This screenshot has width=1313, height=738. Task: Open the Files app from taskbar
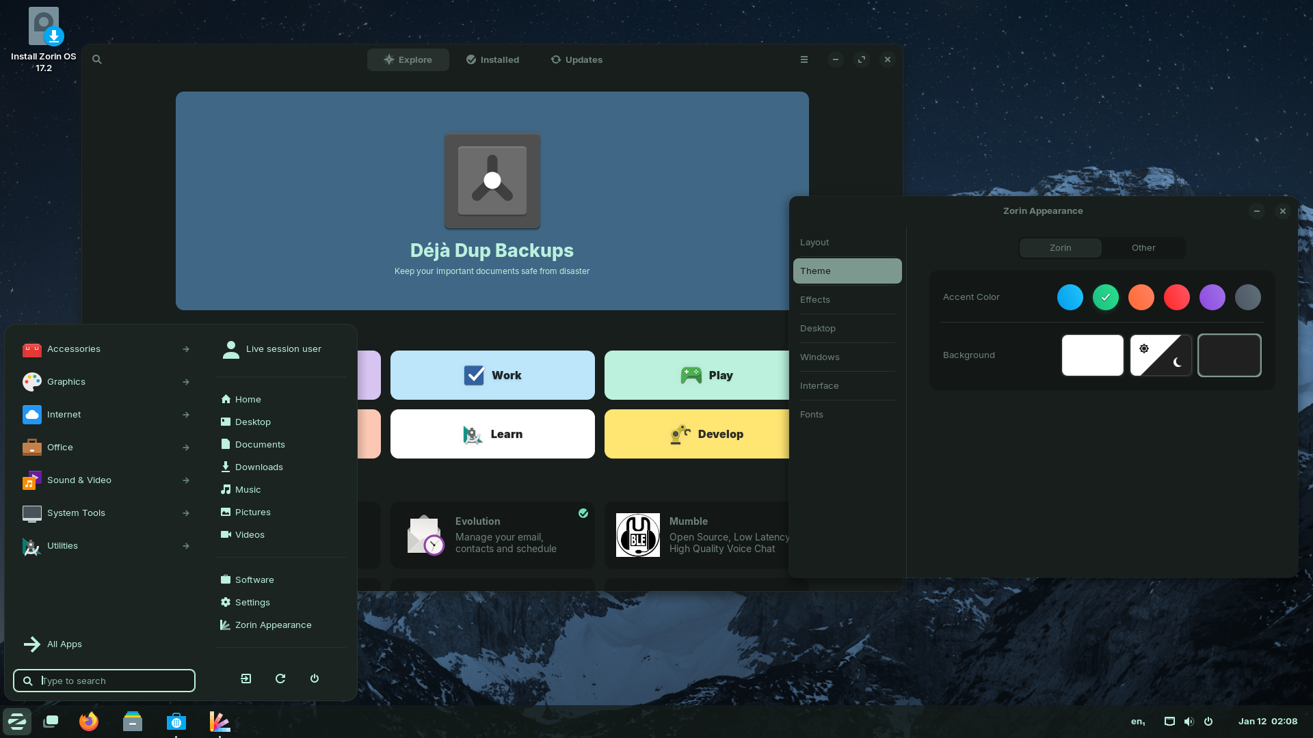pos(133,722)
